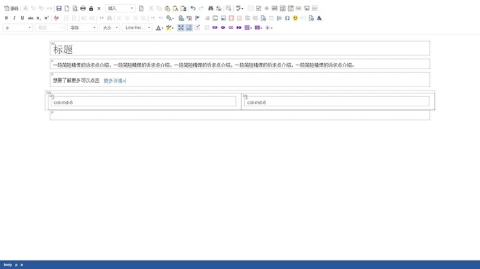Select 'a' in the element path bar
The width and height of the screenshot is (480, 269).
21,265
